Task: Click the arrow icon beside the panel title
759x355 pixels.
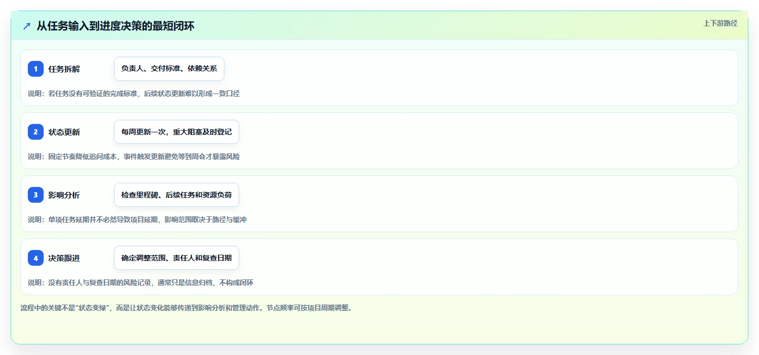Action: point(27,26)
